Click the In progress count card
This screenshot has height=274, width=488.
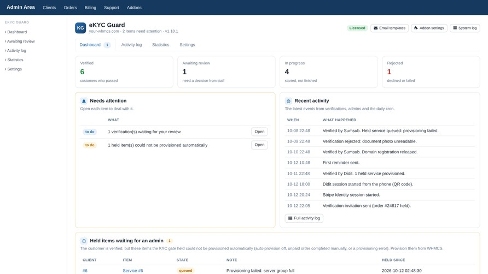click(x=329, y=72)
